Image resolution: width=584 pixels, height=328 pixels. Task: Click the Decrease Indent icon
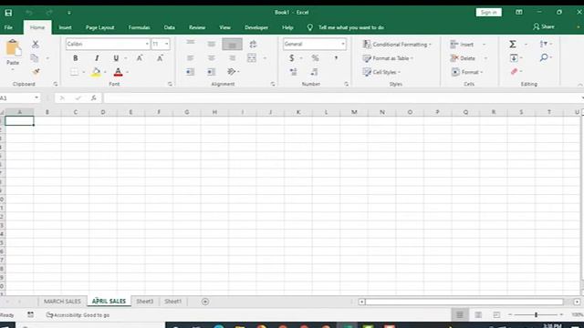coord(190,71)
